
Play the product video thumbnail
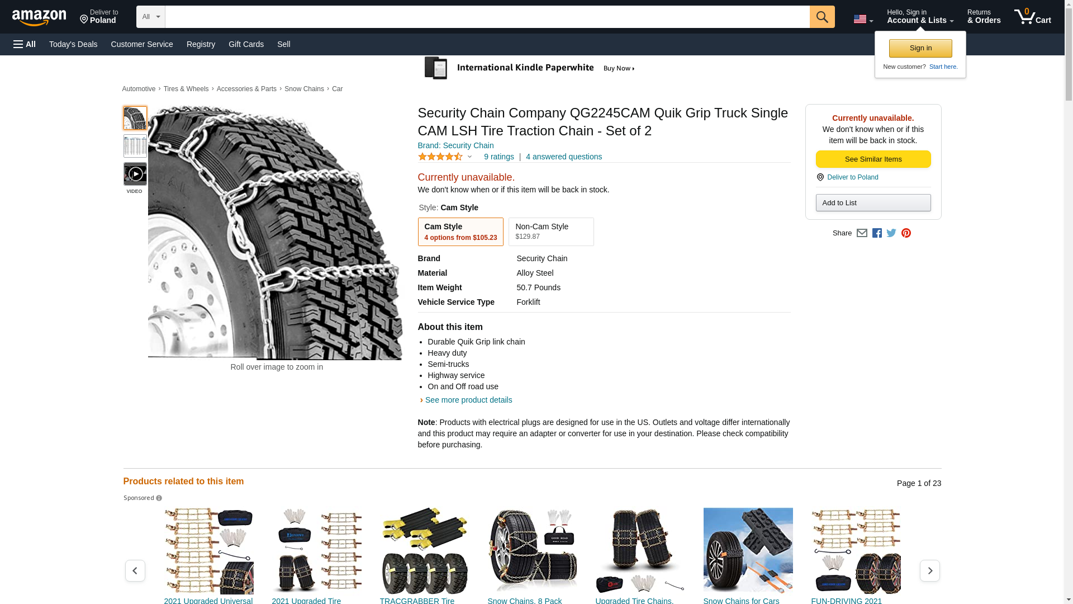135,174
